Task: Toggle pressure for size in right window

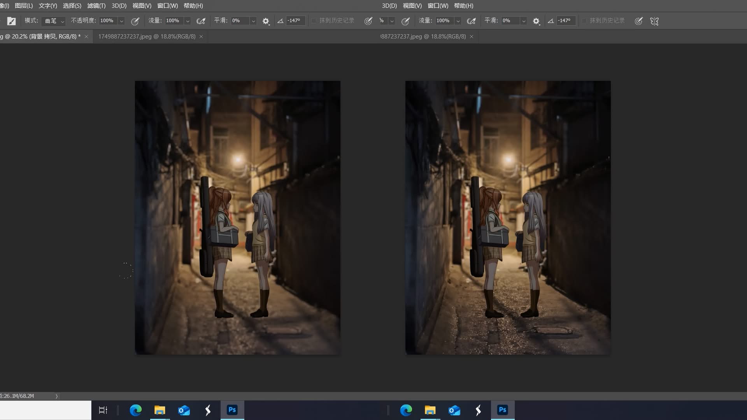Action: [x=638, y=21]
